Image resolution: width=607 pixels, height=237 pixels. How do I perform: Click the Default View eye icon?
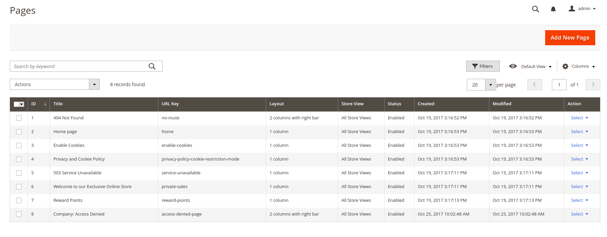point(513,66)
